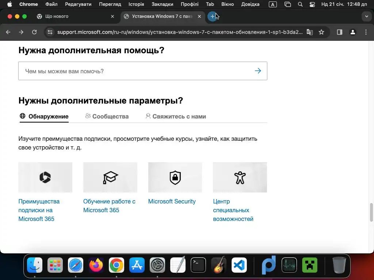Viewport: 374px width, 280px height.
Task: Select the 'Установка Windows 7' tab
Action: [162, 16]
